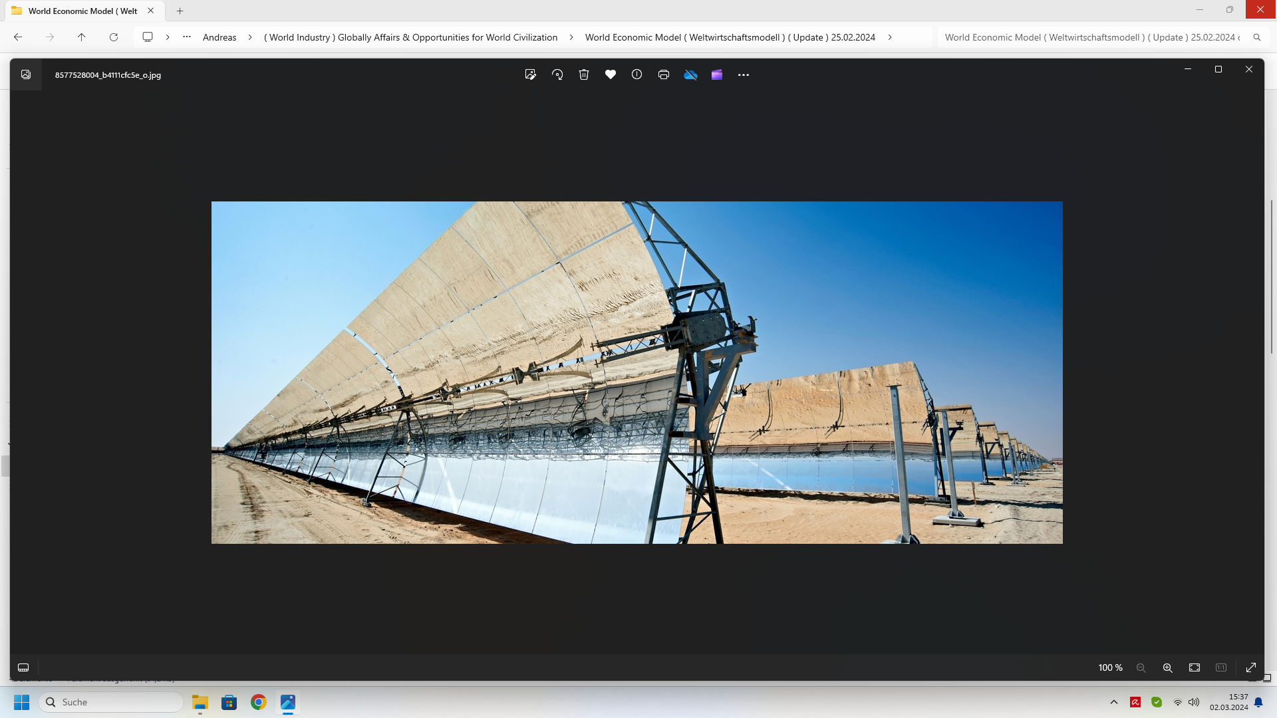The width and height of the screenshot is (1277, 718).
Task: Delete the photo using the trash icon
Action: coord(584,74)
